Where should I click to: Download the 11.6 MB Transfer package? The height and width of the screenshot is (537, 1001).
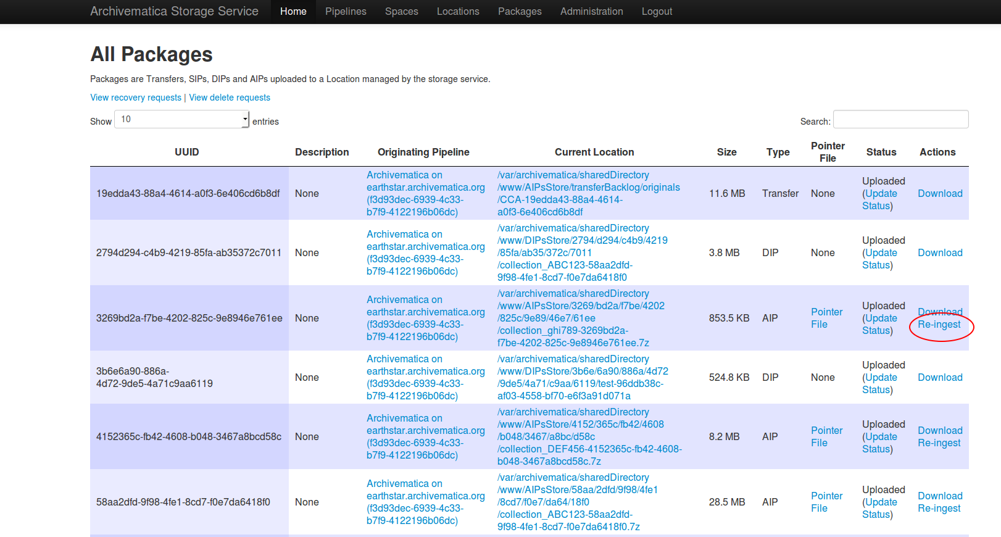coord(939,194)
